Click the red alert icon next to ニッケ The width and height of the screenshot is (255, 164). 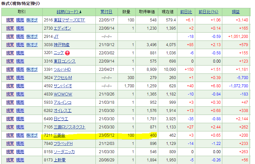(67, 53)
